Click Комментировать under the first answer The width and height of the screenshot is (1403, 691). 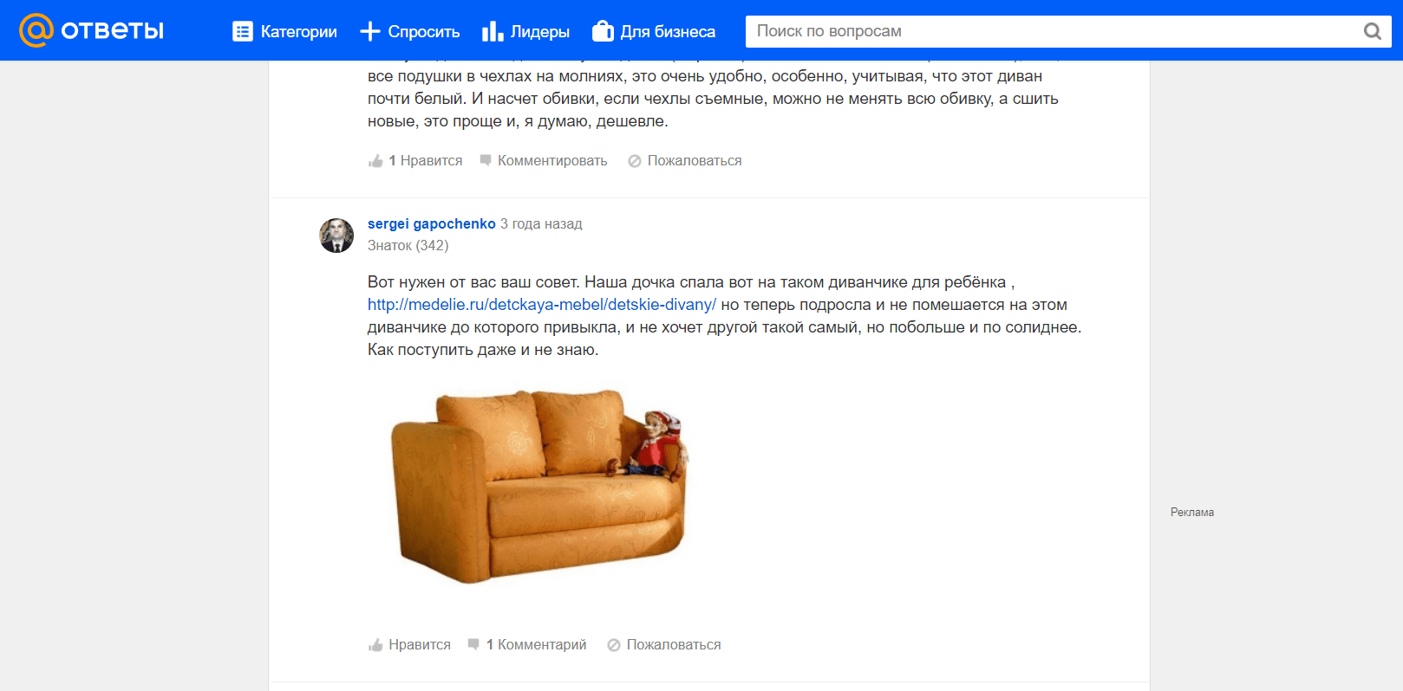552,161
